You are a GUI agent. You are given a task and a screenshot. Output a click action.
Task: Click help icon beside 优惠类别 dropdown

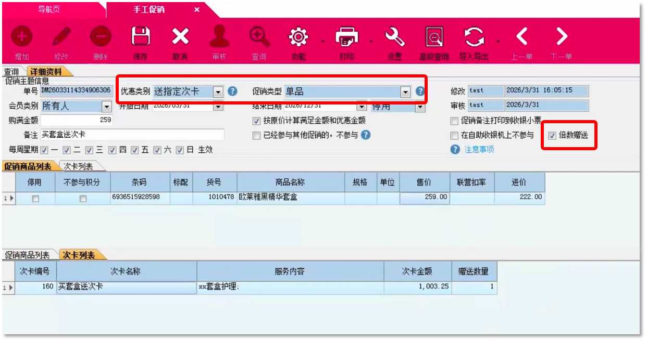[x=232, y=91]
